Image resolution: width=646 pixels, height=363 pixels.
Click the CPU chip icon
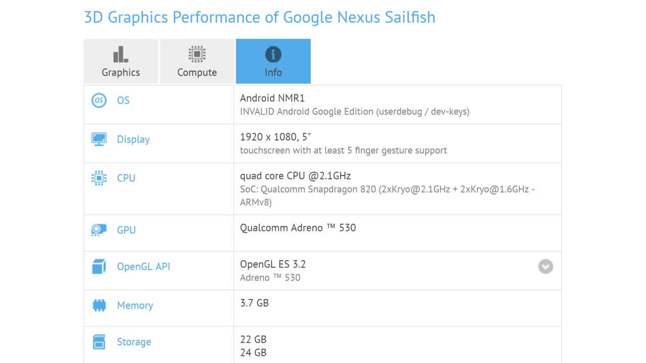pyautogui.click(x=99, y=178)
